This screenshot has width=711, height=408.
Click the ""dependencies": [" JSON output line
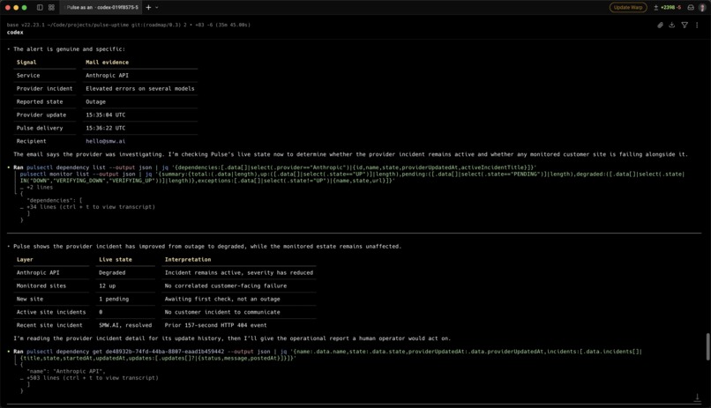click(55, 200)
